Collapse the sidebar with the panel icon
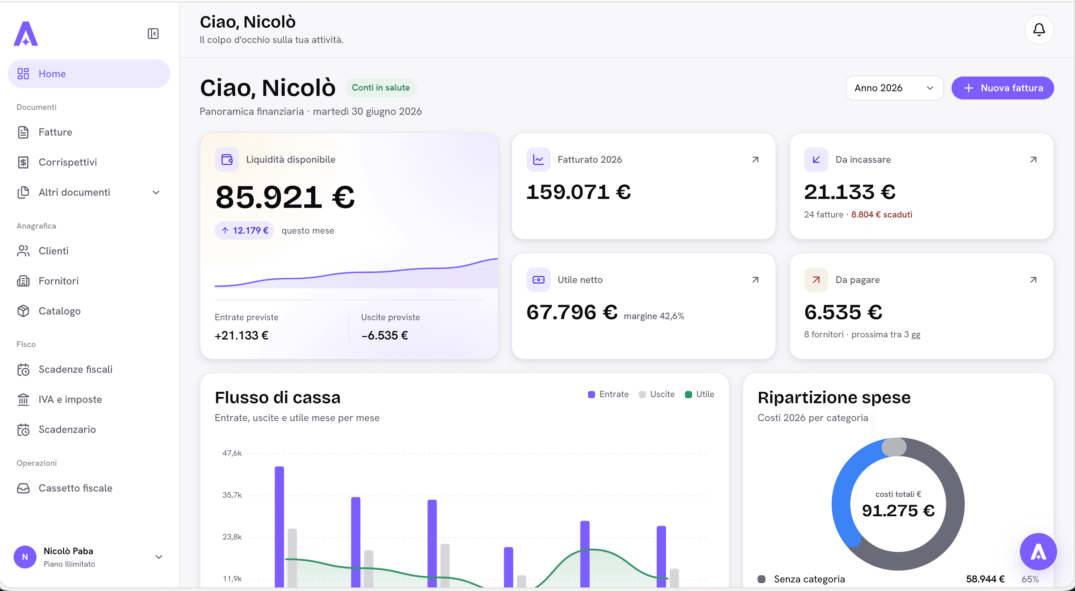Image resolution: width=1075 pixels, height=591 pixels. [153, 33]
